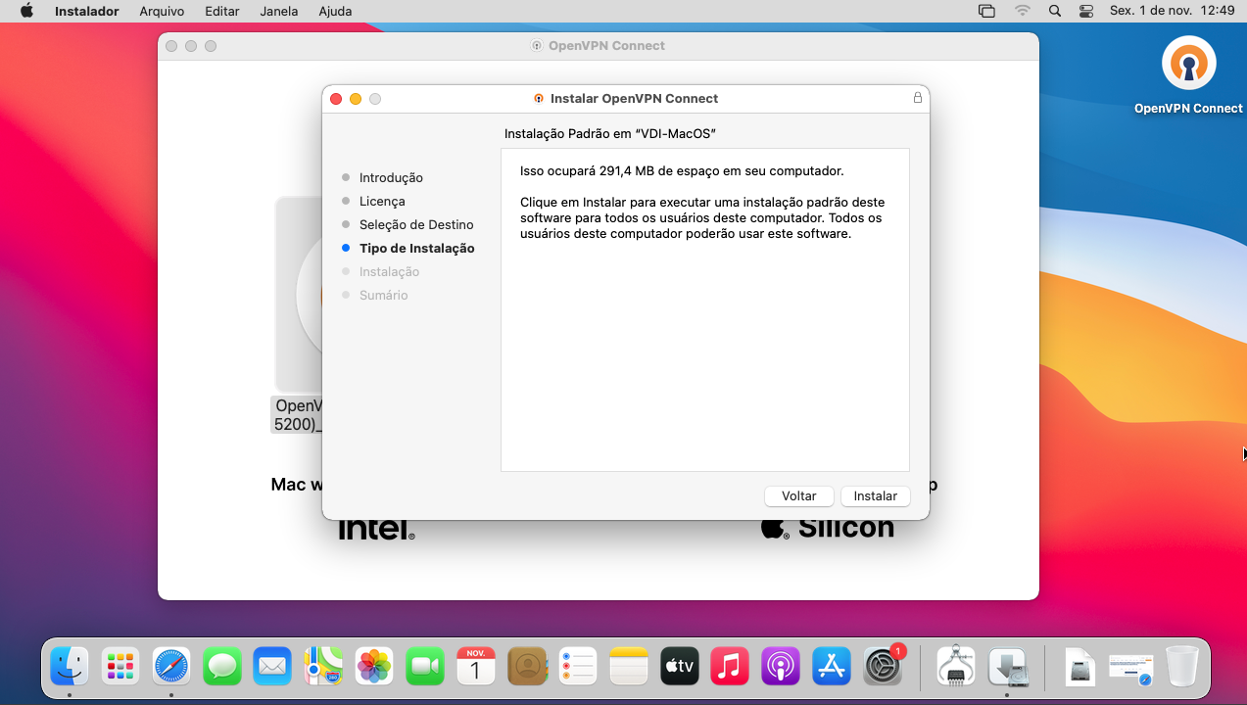1247x705 pixels.
Task: Open Finder from the Dock
Action: point(70,667)
